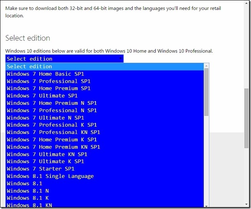Click the dropdown list scroll-down arrow

[206, 206]
